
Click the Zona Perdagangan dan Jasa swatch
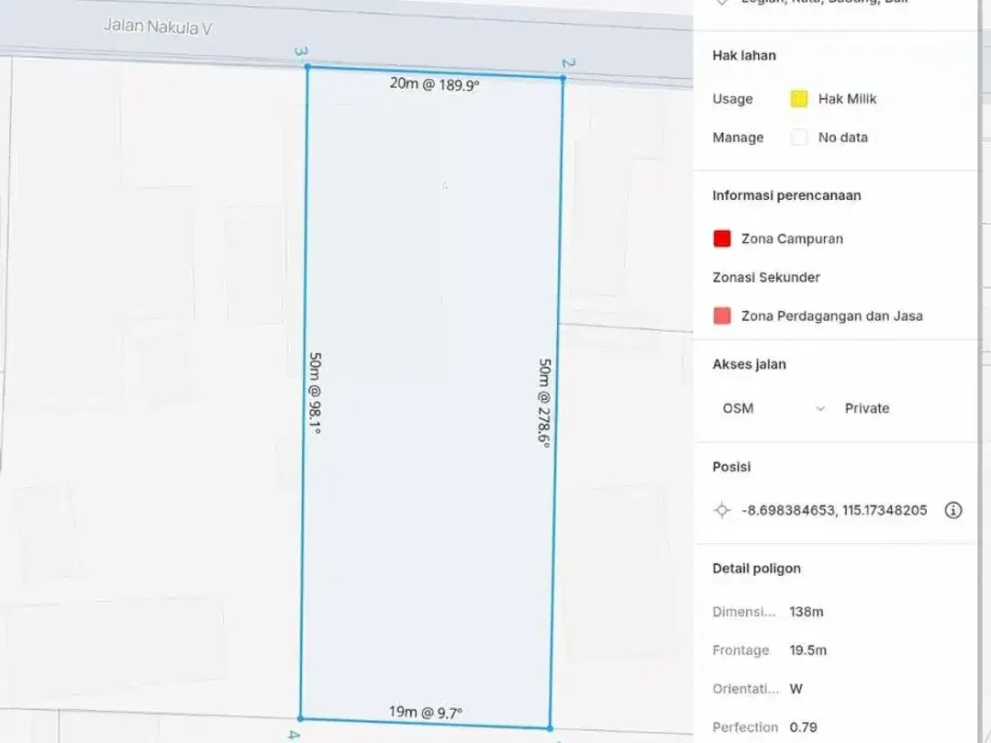[722, 316]
